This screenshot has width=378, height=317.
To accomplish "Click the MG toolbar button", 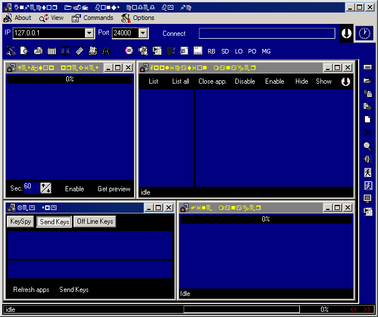I will coord(266,52).
